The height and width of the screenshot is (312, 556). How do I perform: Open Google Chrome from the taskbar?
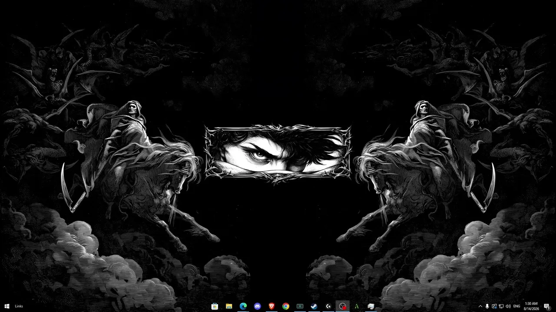(x=286, y=306)
